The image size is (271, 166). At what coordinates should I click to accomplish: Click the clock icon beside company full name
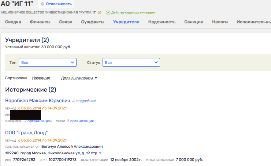tap(99, 12)
